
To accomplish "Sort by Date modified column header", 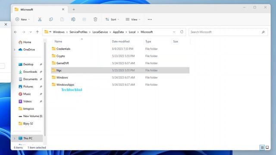I will pos(121,41).
